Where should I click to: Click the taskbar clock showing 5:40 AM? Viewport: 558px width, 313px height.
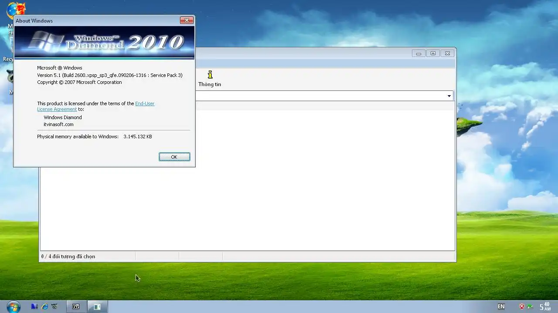[545, 306]
